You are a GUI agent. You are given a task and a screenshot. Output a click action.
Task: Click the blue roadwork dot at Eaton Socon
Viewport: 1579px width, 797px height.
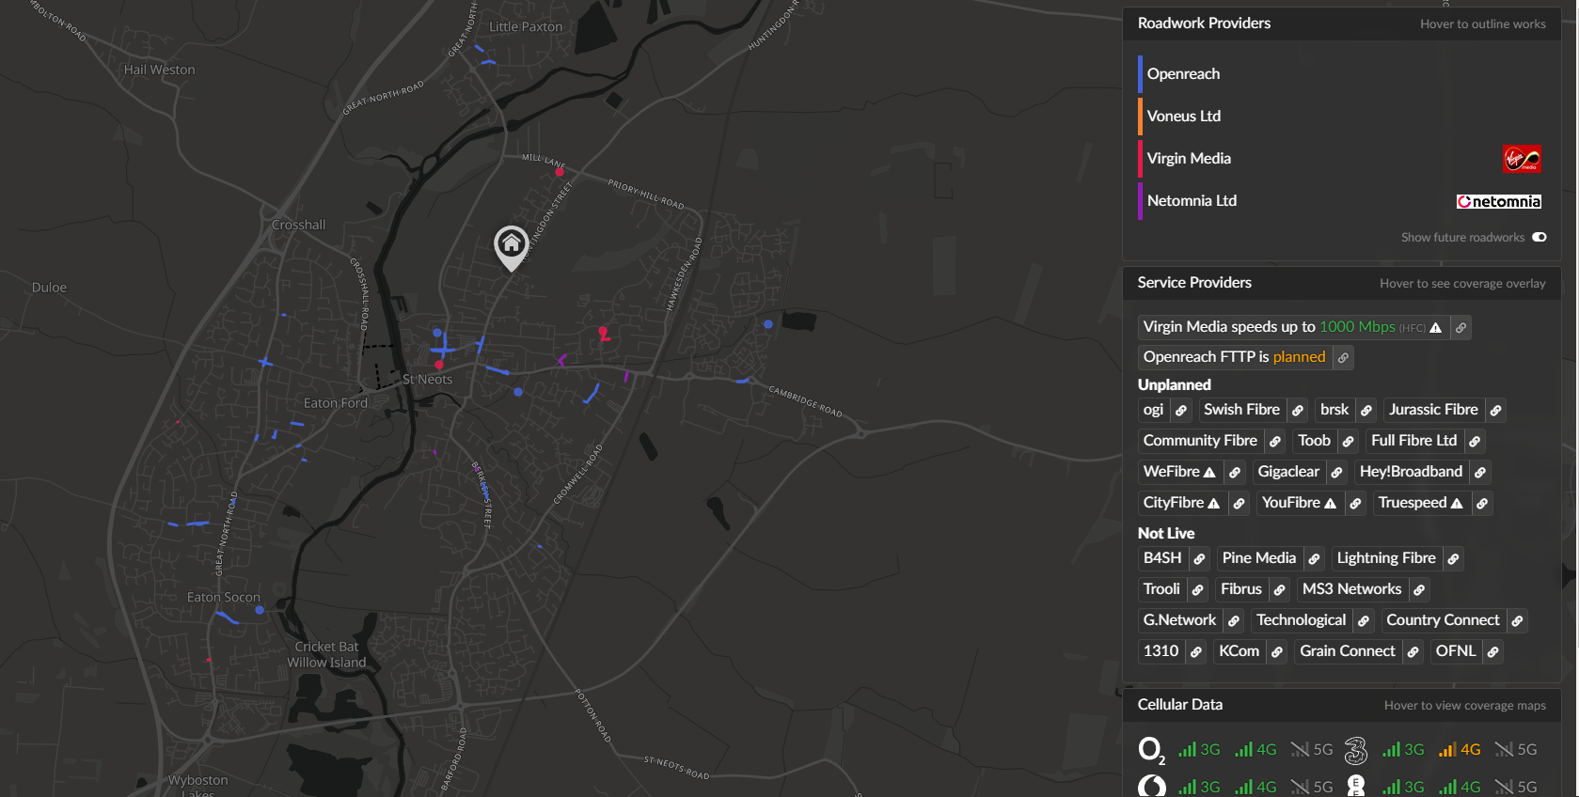click(x=260, y=610)
